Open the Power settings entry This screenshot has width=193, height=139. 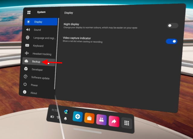(37, 85)
